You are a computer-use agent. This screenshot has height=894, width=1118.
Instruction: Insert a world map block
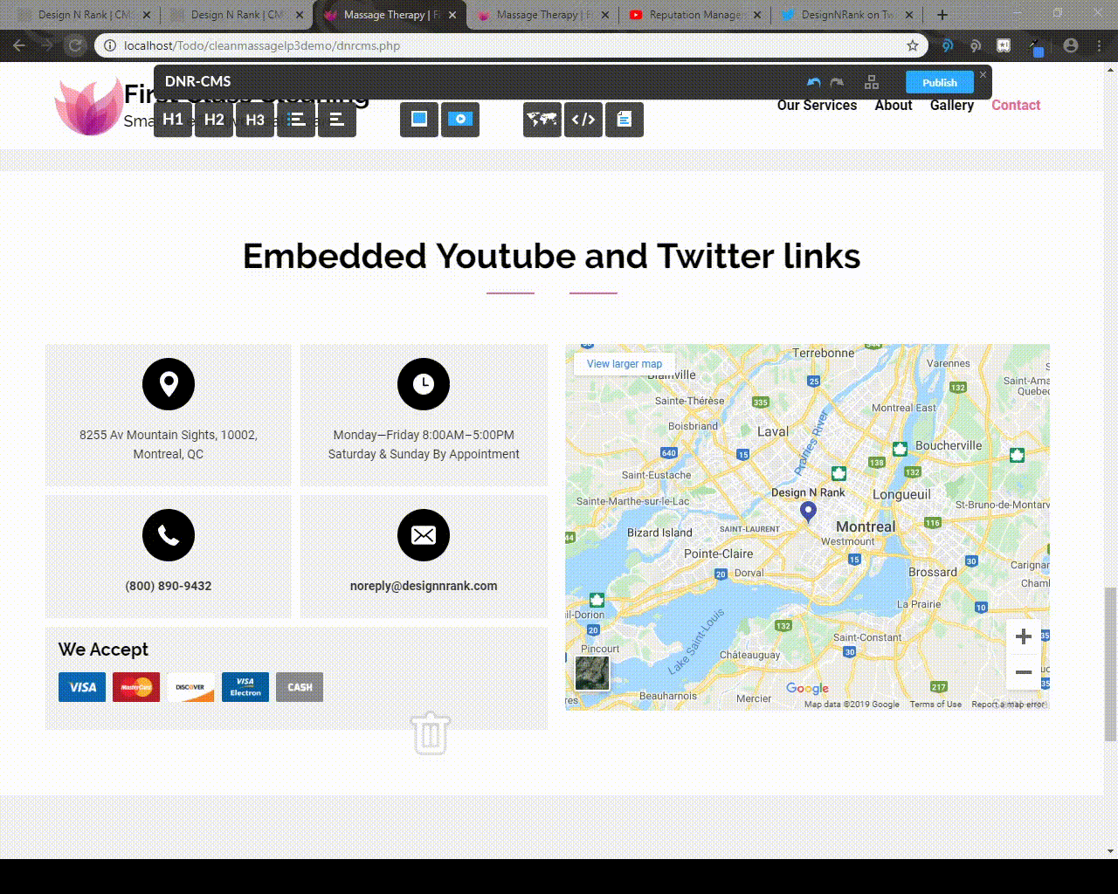[x=542, y=120]
